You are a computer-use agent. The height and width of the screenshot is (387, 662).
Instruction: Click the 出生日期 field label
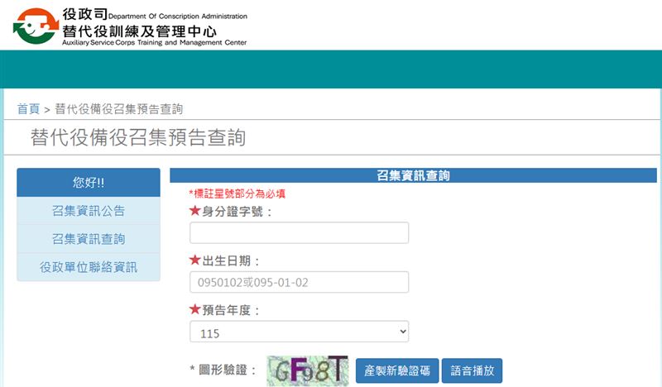point(224,260)
